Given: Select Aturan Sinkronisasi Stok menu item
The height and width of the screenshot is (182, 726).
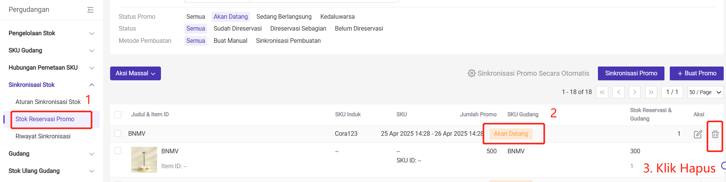Looking at the screenshot, I should point(48,102).
